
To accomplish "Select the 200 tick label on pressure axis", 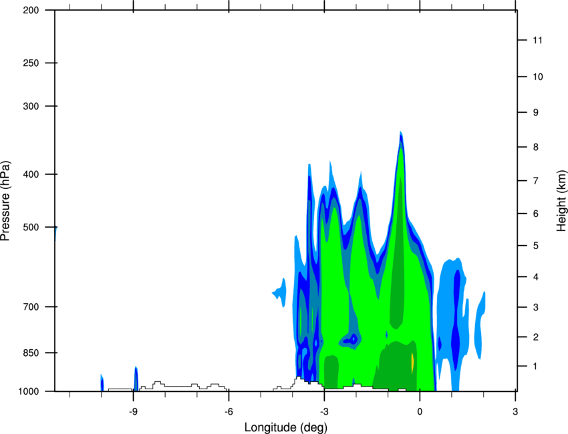I will (x=31, y=10).
